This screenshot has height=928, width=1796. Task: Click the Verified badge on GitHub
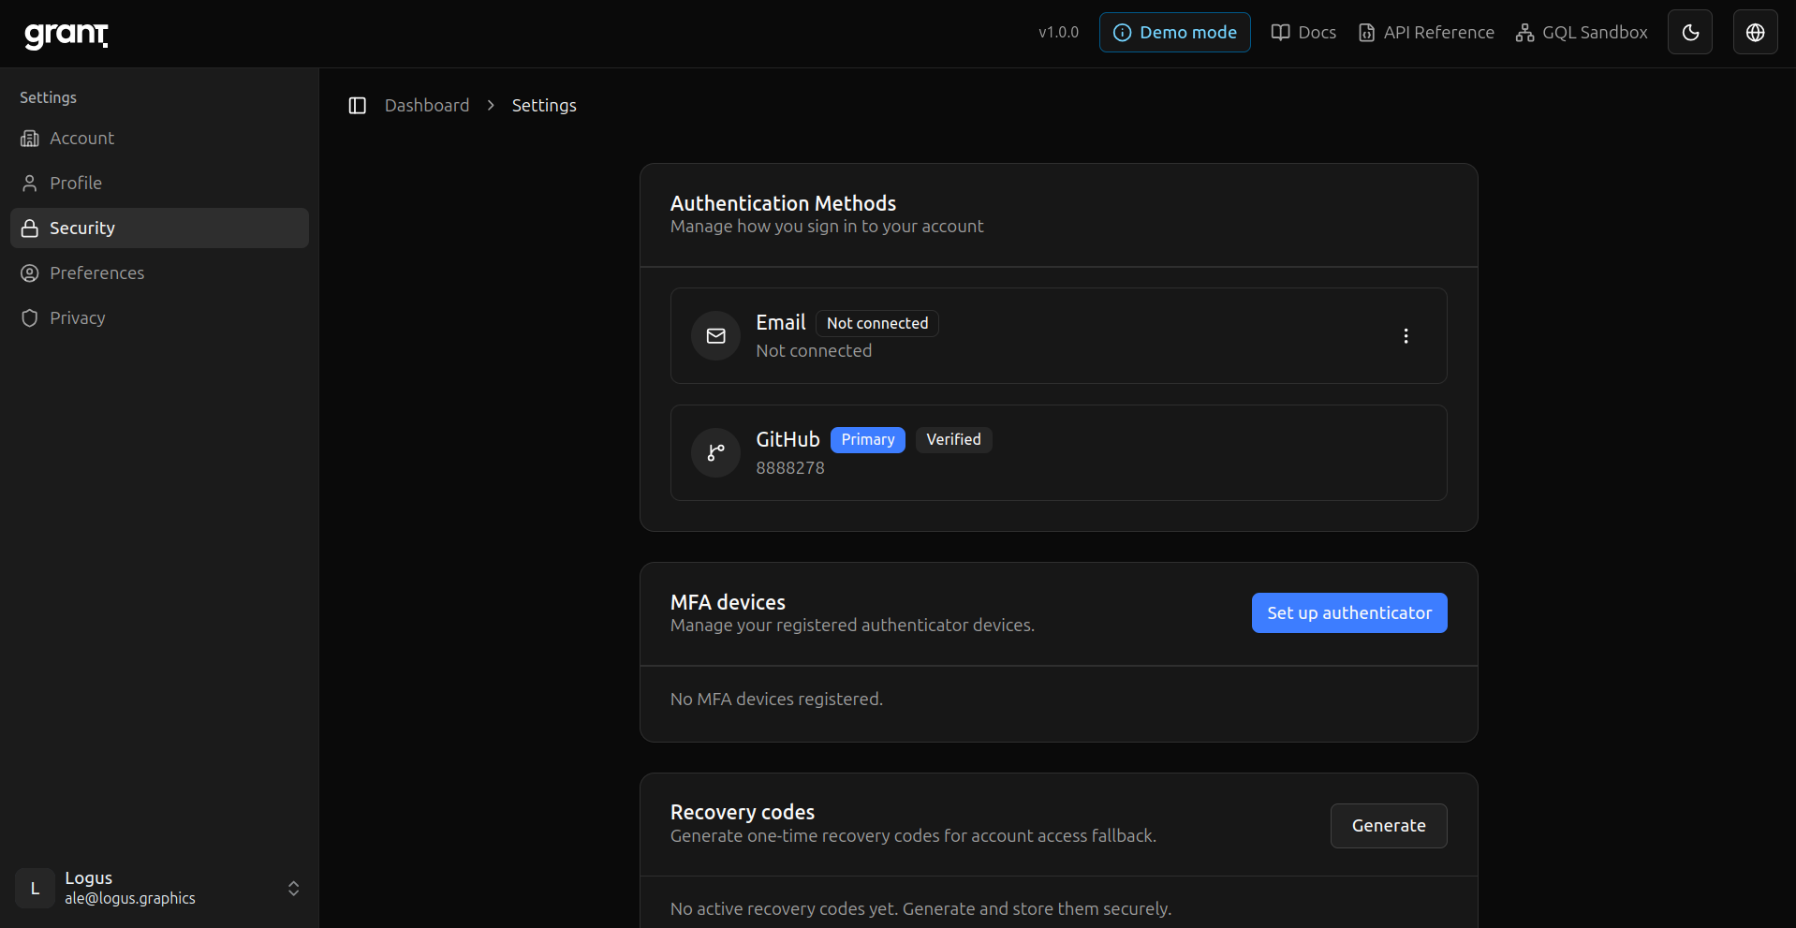(x=953, y=440)
